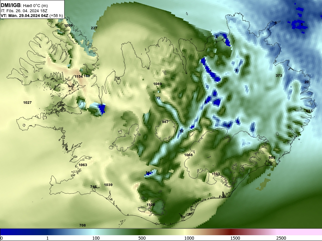The height and width of the screenshot is (241, 322).
Task: Click the map value 12
Action: point(181,131)
